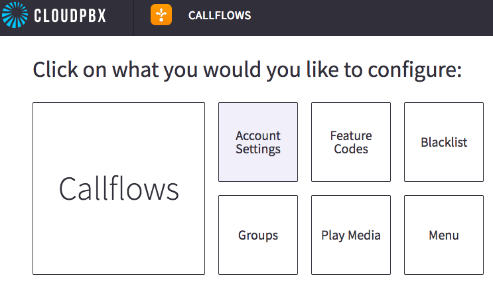The height and width of the screenshot is (306, 493).
Task: Set up IVR through Menu box
Action: pos(444,235)
